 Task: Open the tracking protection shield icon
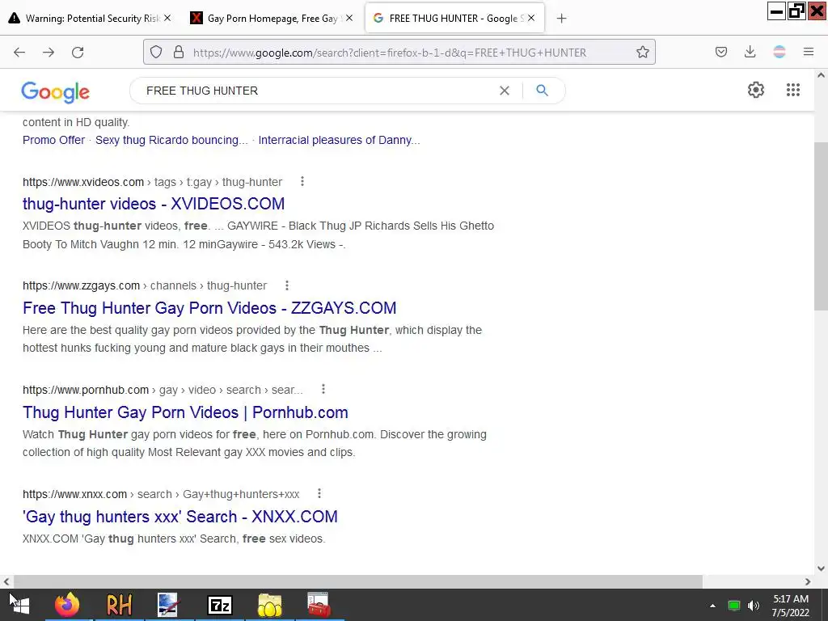156,52
